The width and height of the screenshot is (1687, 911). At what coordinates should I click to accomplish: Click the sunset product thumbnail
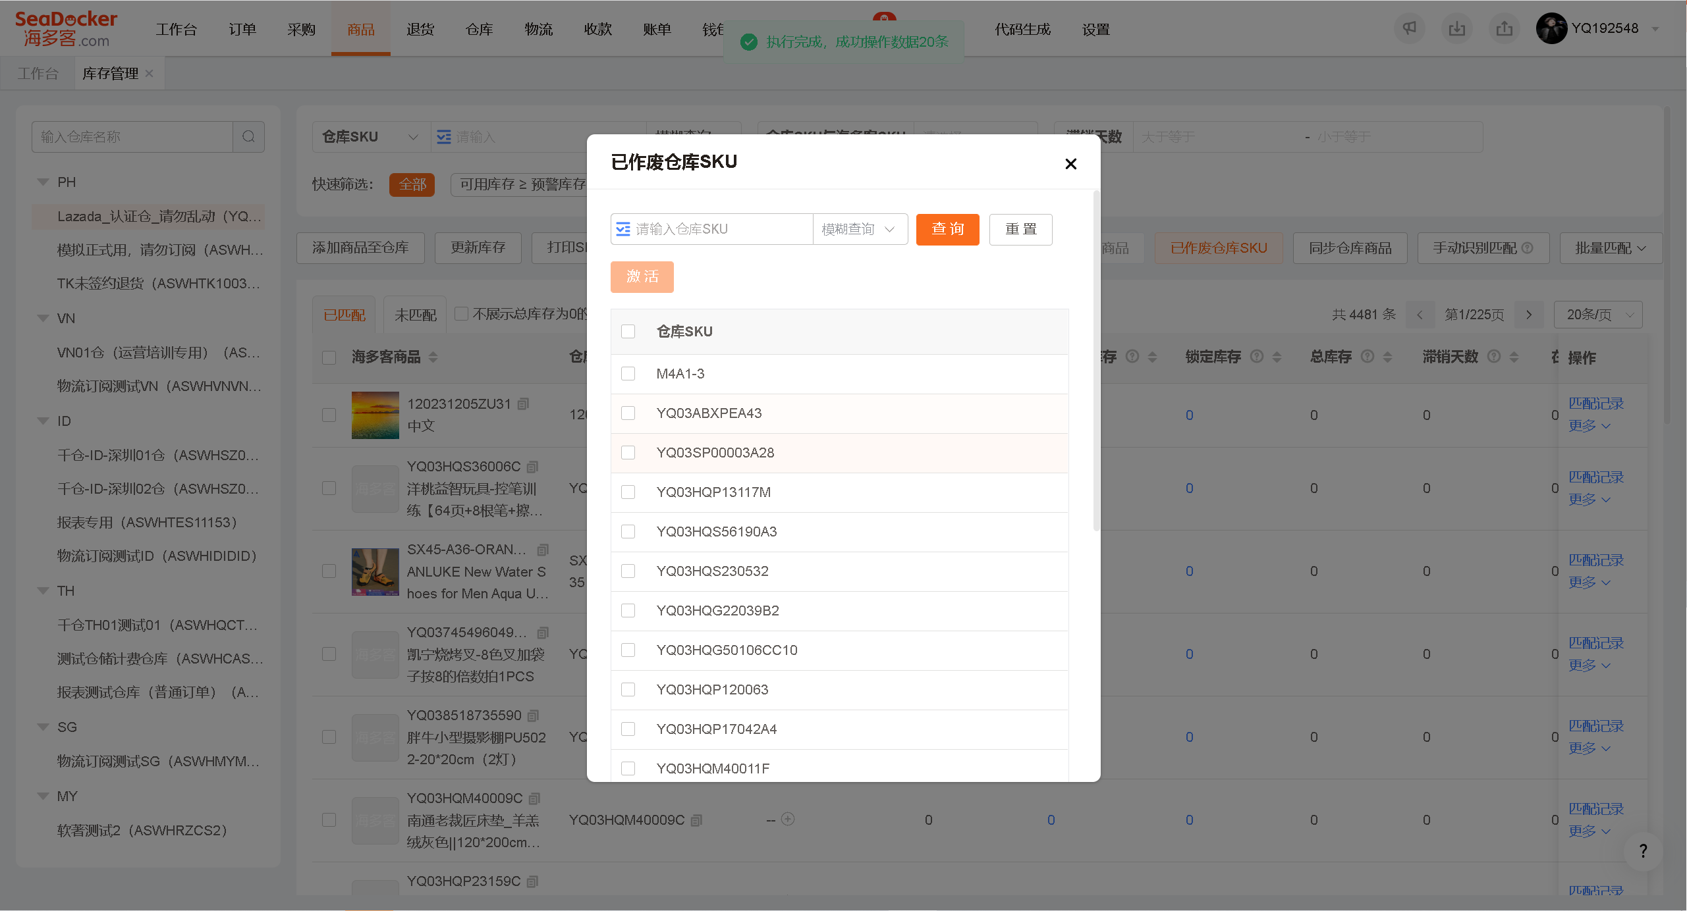pos(375,415)
